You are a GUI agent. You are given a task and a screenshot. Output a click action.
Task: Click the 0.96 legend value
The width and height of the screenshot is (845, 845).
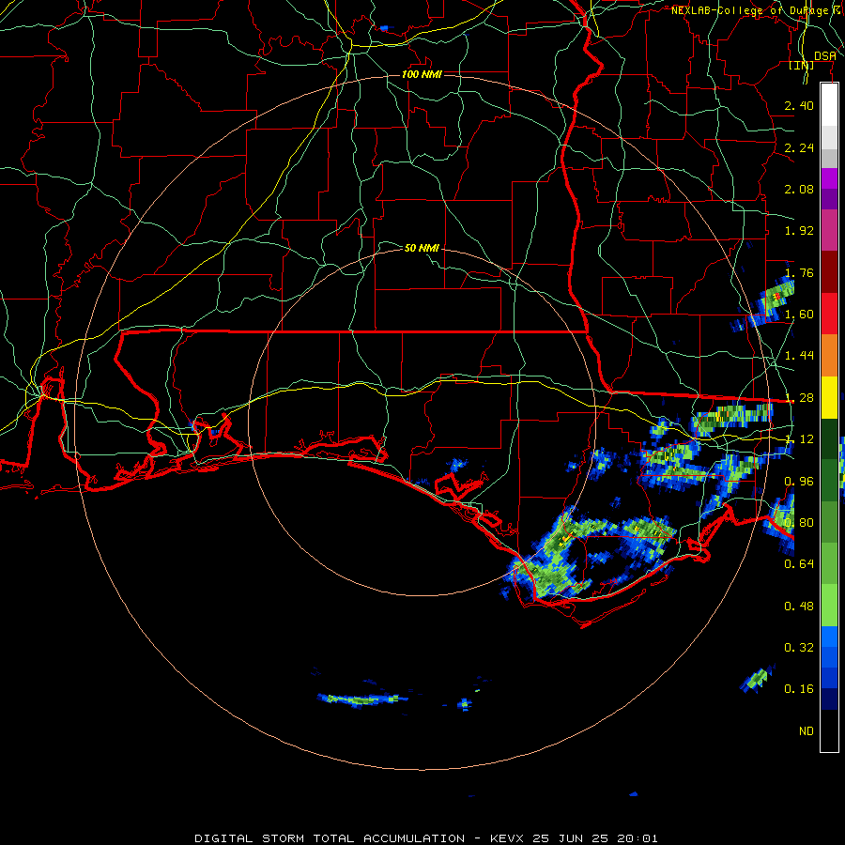click(799, 482)
